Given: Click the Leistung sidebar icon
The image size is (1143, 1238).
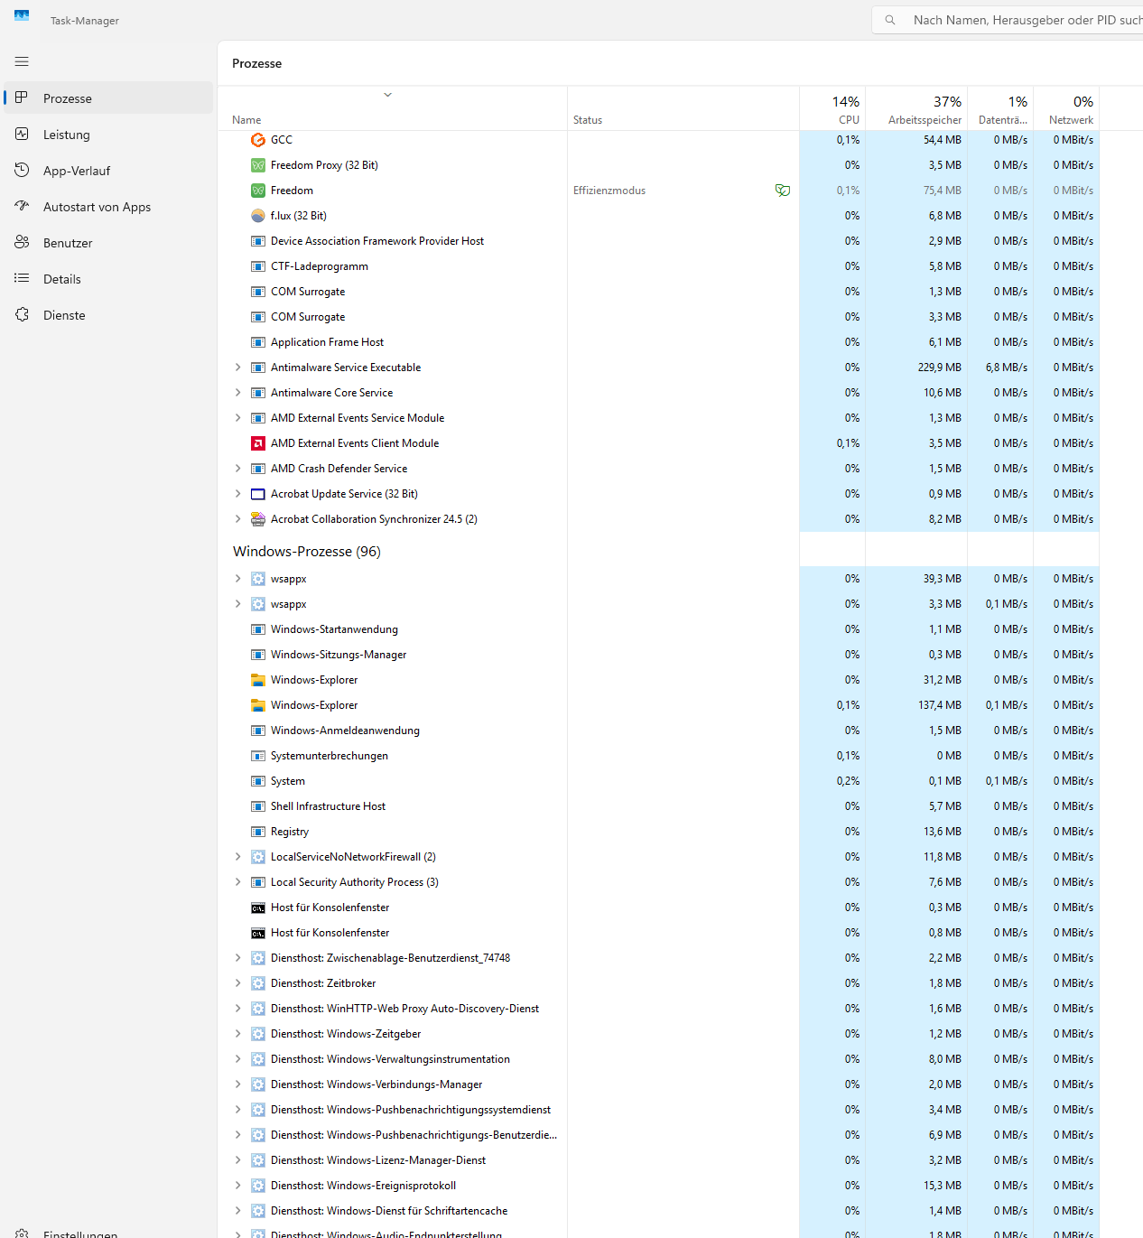Looking at the screenshot, I should click(x=22, y=134).
